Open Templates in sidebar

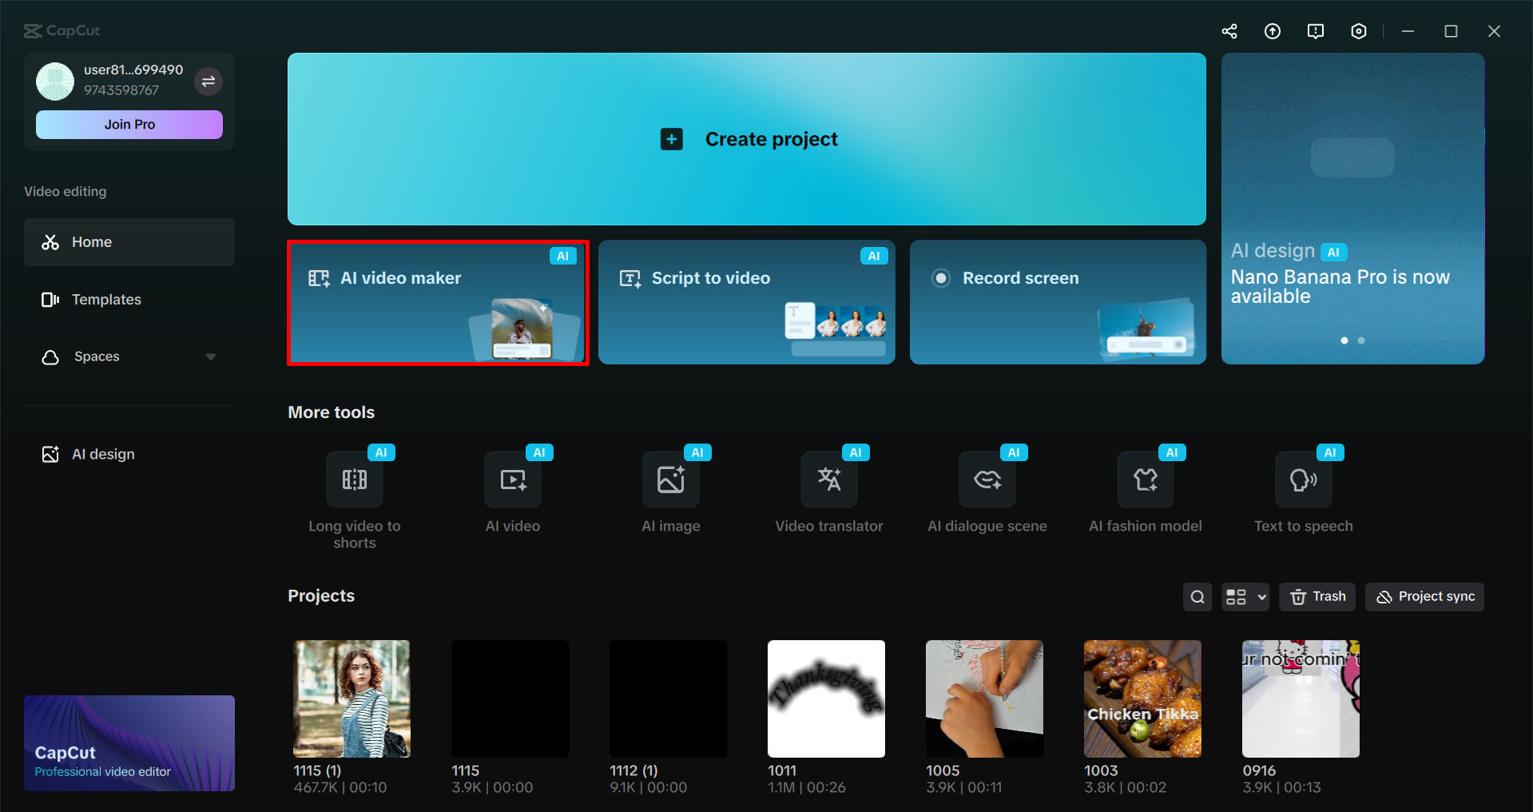pos(129,300)
